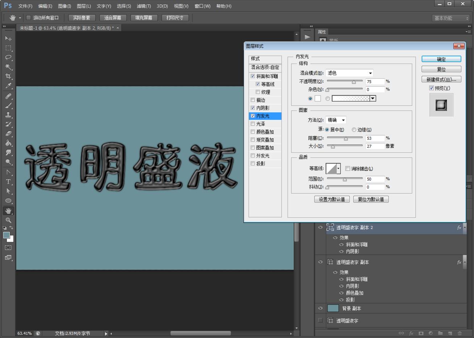Hide the 透明盛液字 副本 layer

(x=320, y=262)
